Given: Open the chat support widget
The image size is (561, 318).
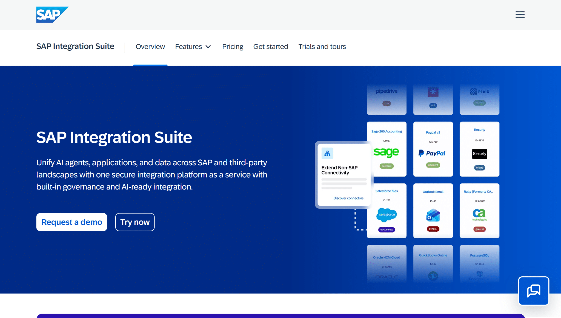Looking at the screenshot, I should 534,291.
